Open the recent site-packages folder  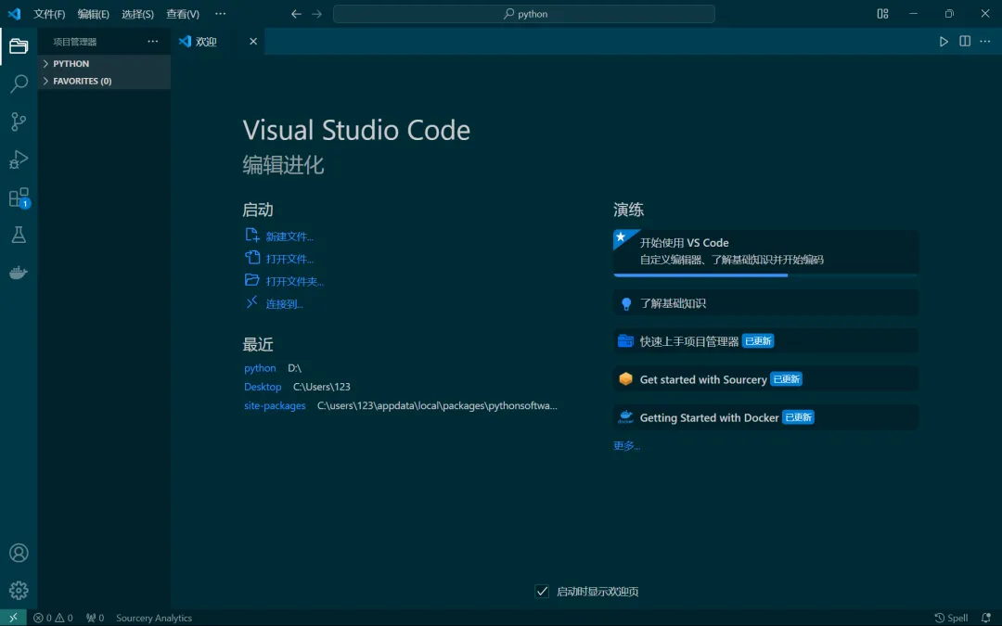[275, 406]
